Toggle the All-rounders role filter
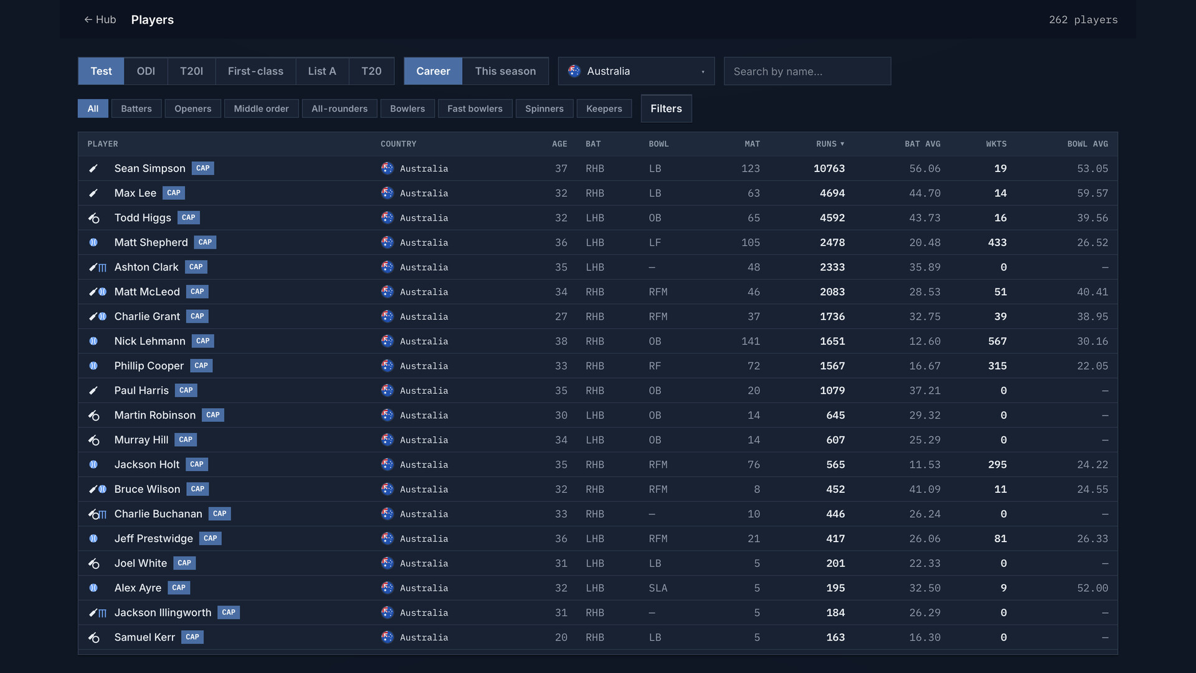Viewport: 1196px width, 673px height. (x=339, y=108)
